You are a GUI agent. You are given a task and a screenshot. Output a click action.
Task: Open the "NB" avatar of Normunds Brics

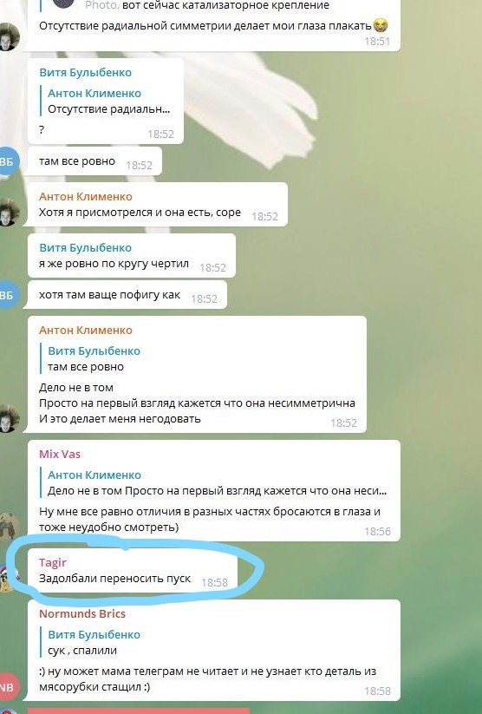coord(8,687)
